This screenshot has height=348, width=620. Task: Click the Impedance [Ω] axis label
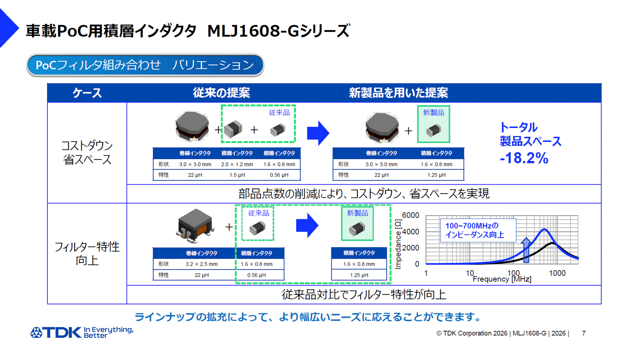point(398,244)
